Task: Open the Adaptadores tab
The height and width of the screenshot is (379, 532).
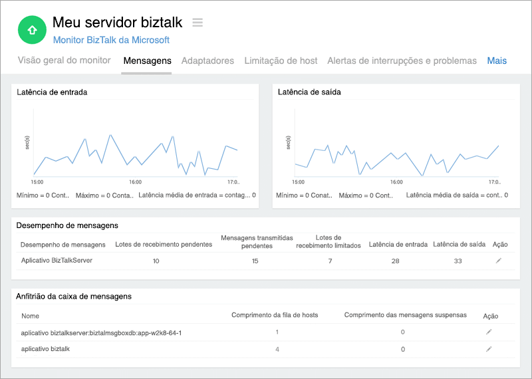Action: pos(207,61)
